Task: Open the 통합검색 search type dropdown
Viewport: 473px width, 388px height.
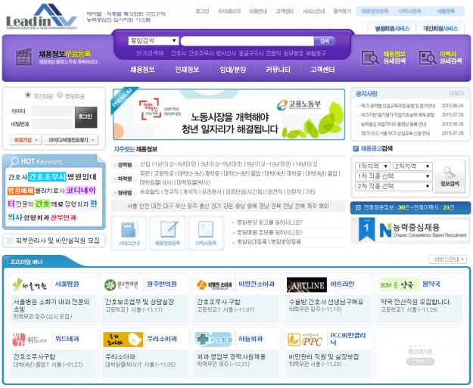Action: click(153, 41)
